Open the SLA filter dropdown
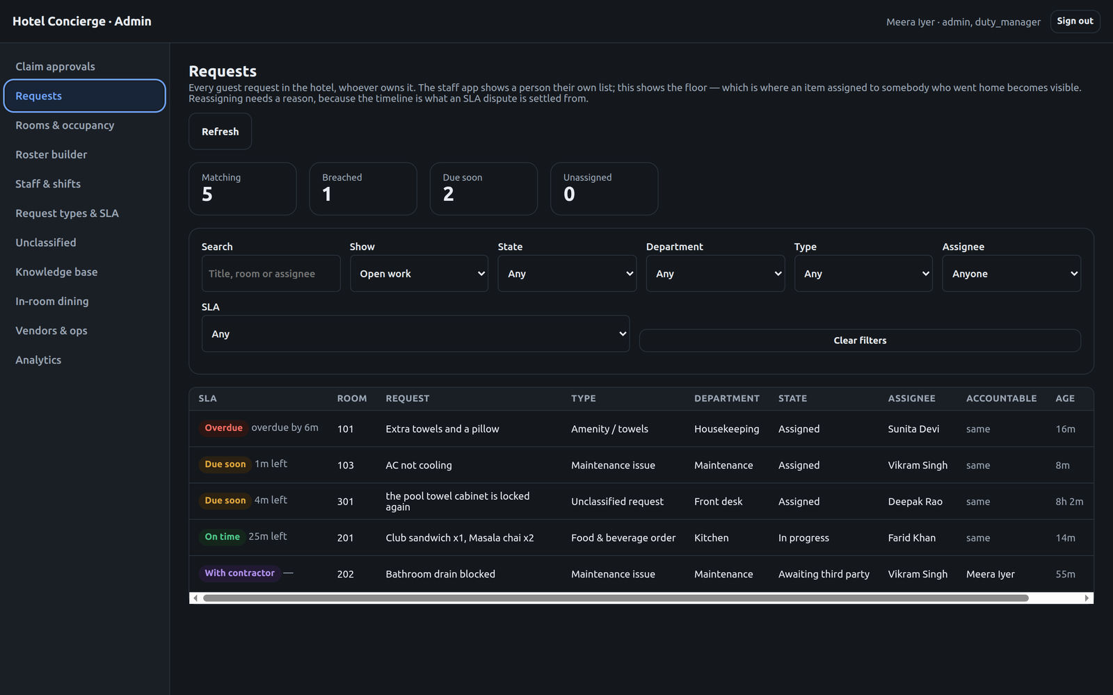The width and height of the screenshot is (1113, 695). [x=415, y=334]
